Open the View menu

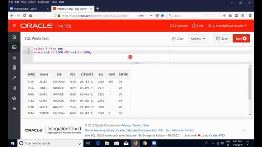(x=24, y=2)
